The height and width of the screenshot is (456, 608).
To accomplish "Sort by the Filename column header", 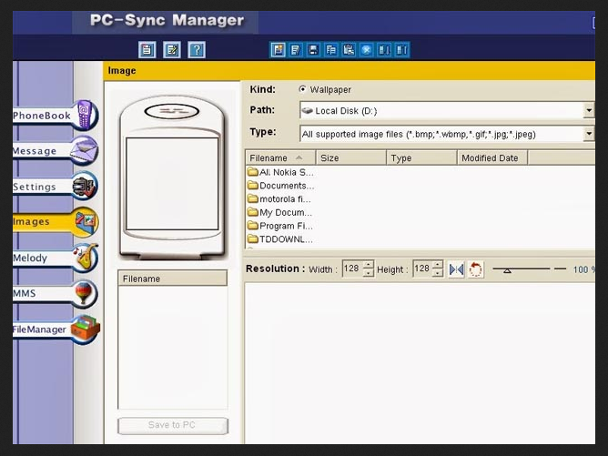I will (x=280, y=157).
